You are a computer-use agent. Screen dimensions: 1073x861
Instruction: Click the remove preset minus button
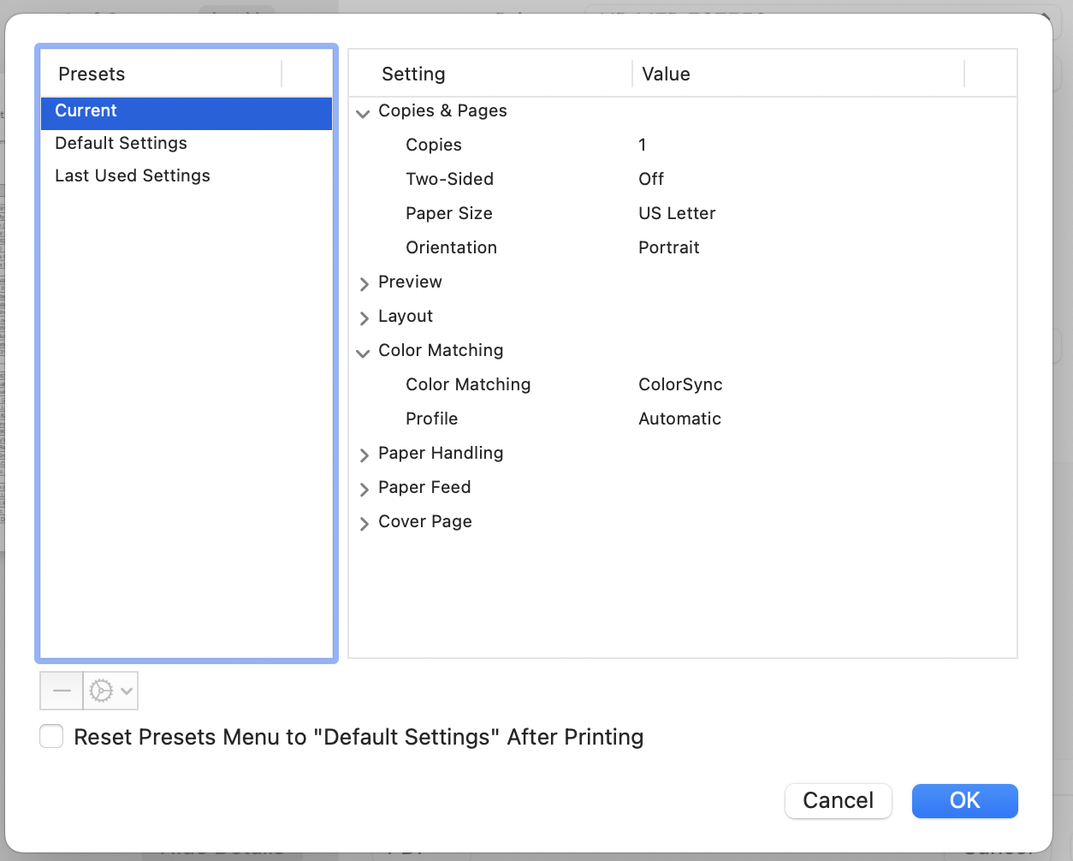(62, 691)
